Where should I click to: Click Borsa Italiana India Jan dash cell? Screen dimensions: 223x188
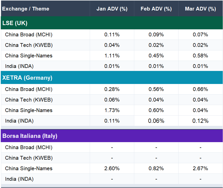112,179
